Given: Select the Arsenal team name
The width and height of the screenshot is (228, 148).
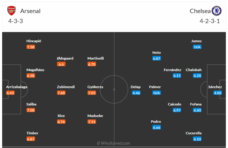Looking at the screenshot, I should (x=30, y=11).
